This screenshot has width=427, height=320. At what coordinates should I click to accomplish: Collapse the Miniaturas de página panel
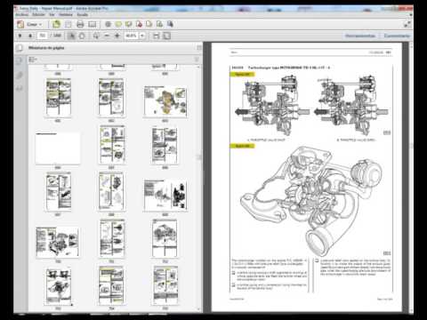[199, 48]
